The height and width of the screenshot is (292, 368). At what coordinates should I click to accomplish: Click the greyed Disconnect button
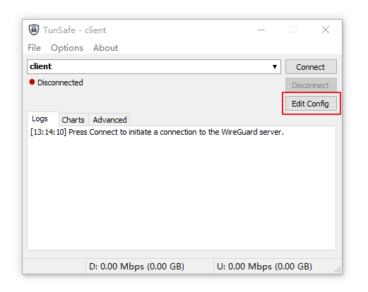311,85
